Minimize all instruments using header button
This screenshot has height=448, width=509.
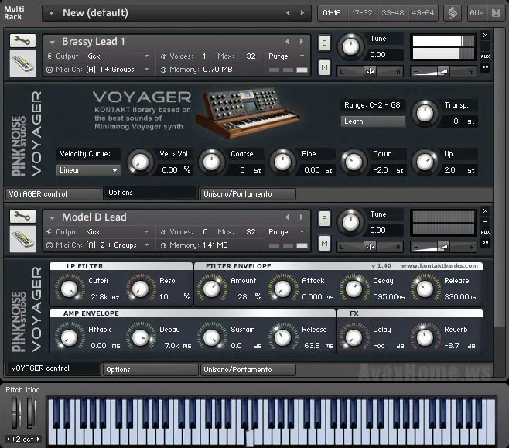(x=496, y=13)
